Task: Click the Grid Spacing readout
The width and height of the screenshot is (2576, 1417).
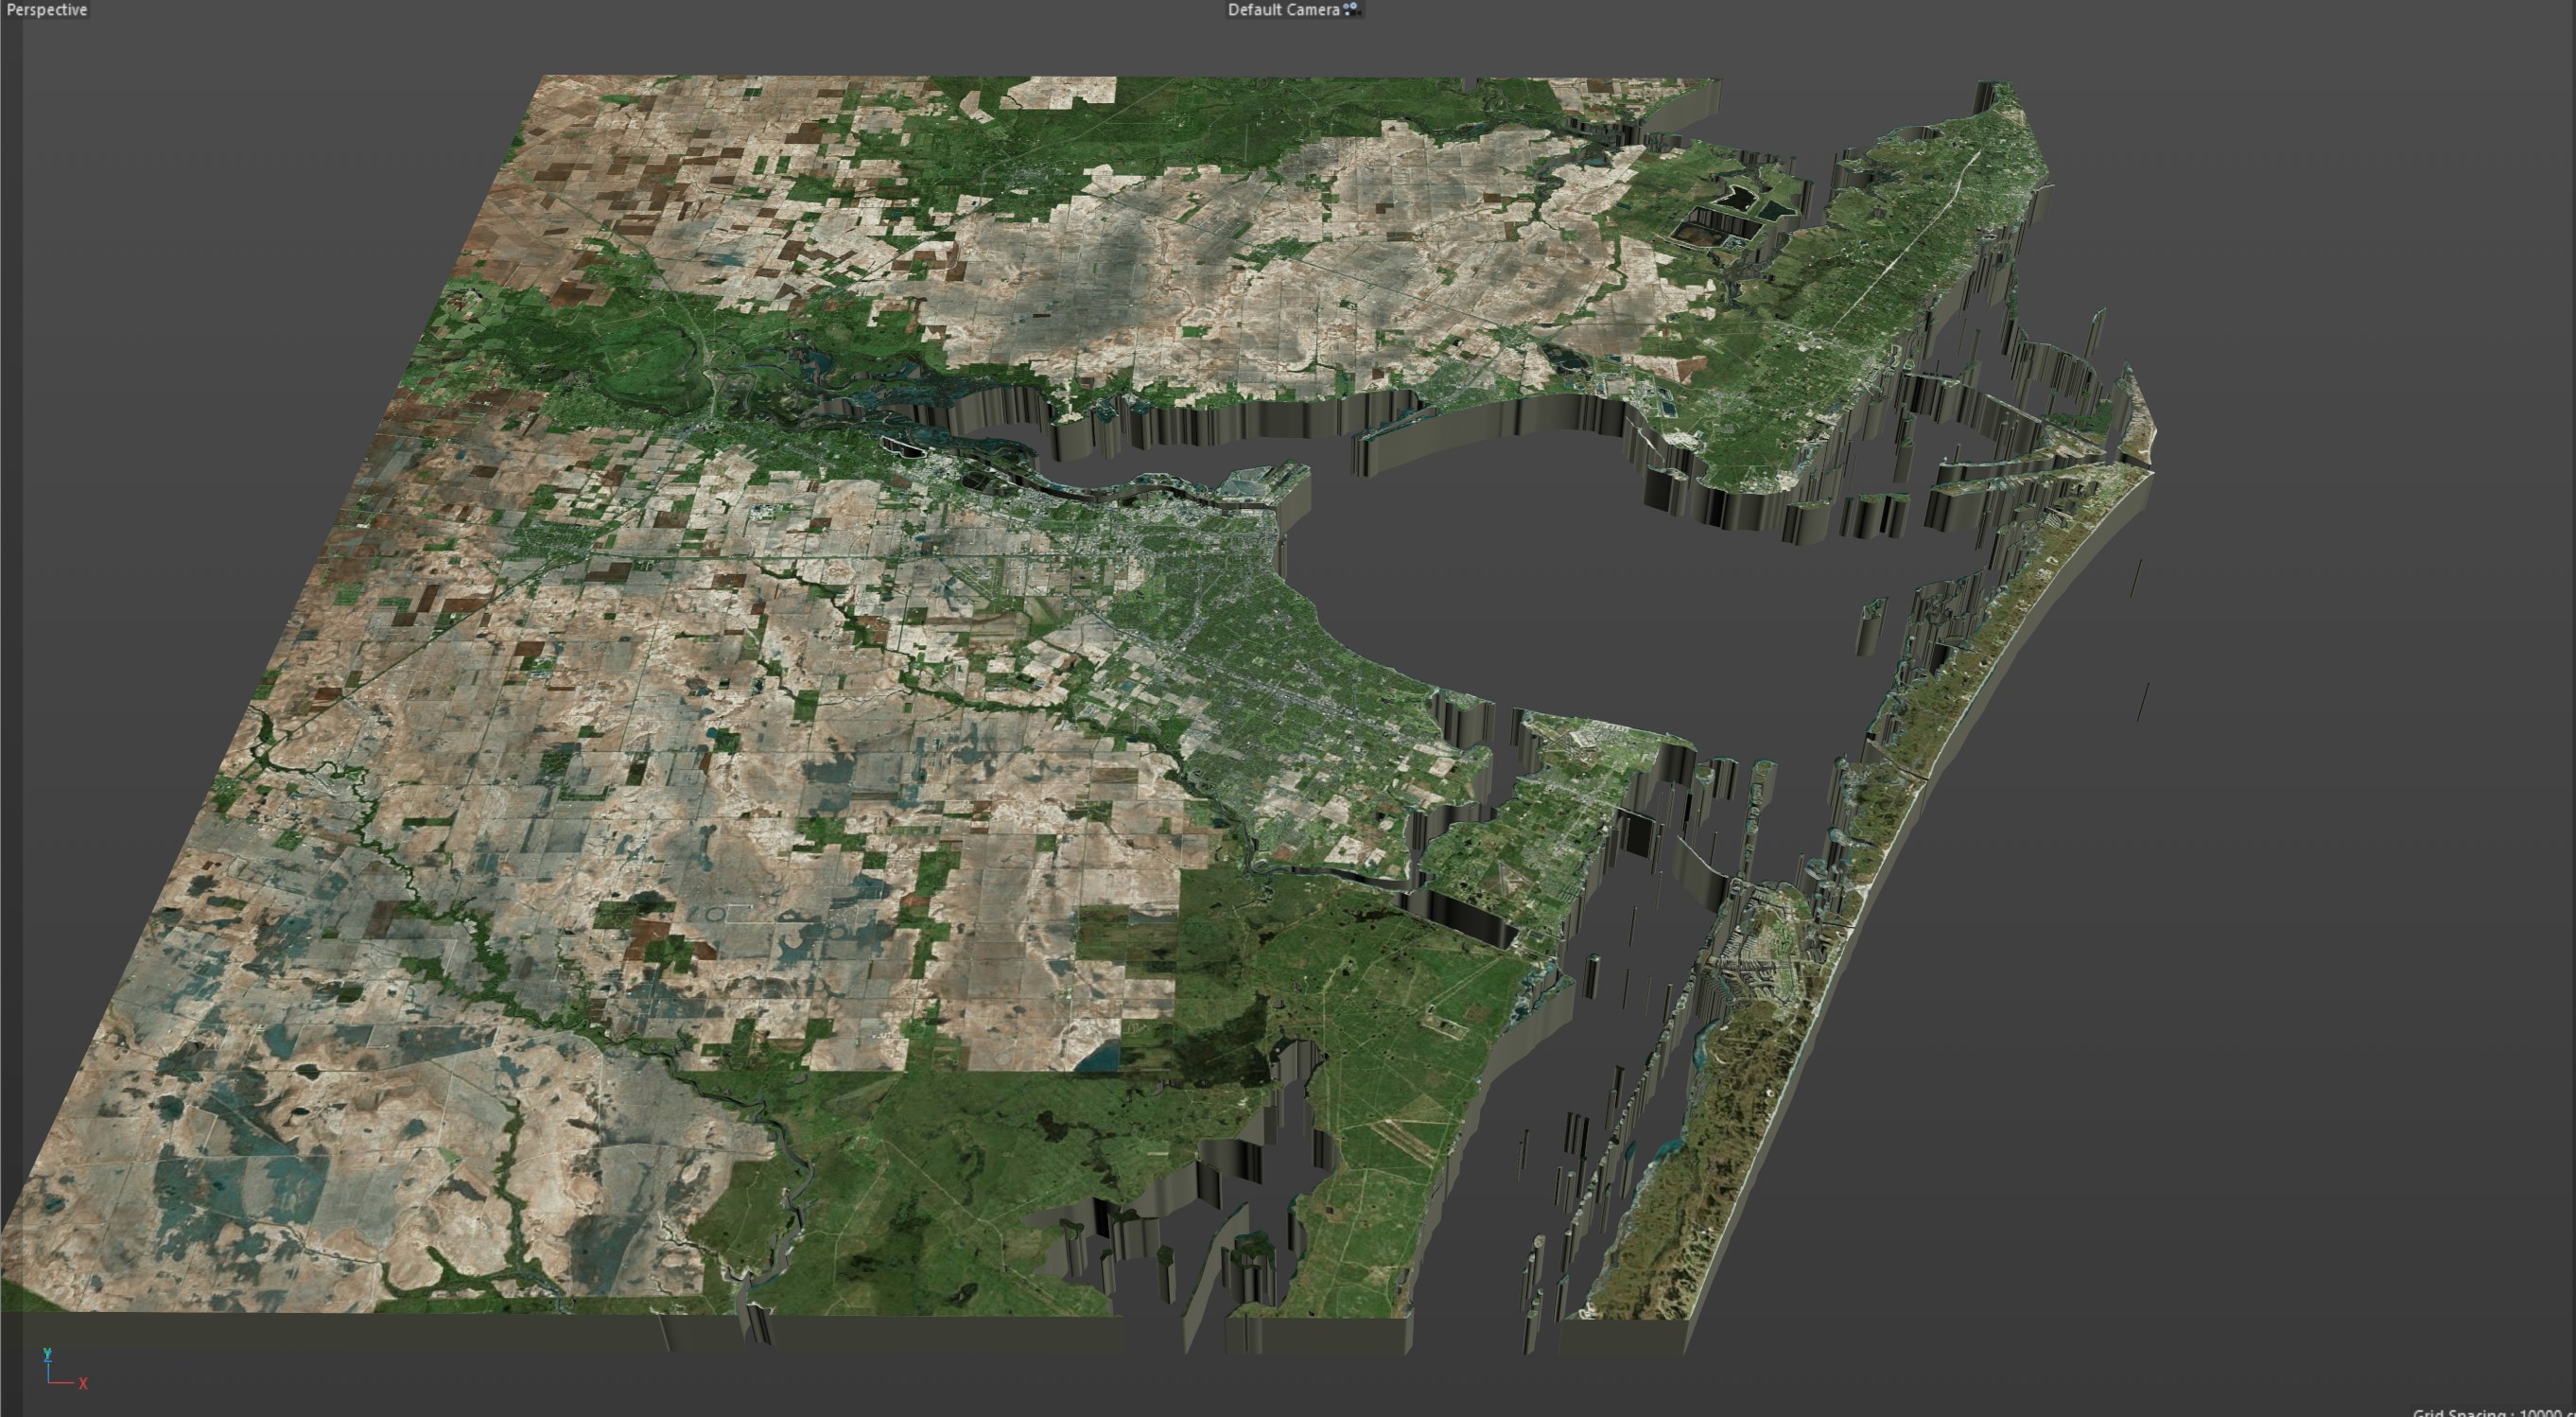Action: (x=2490, y=1411)
